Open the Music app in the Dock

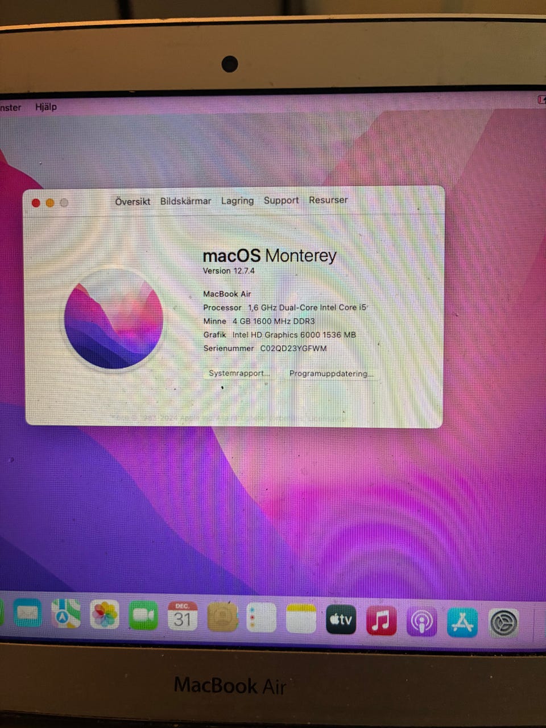[x=381, y=621]
